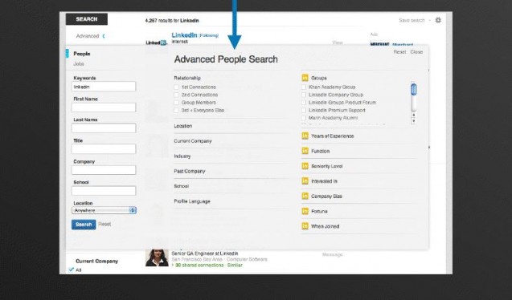Open the settings gear icon
Screen dimensions: 512x300
pyautogui.click(x=438, y=20)
